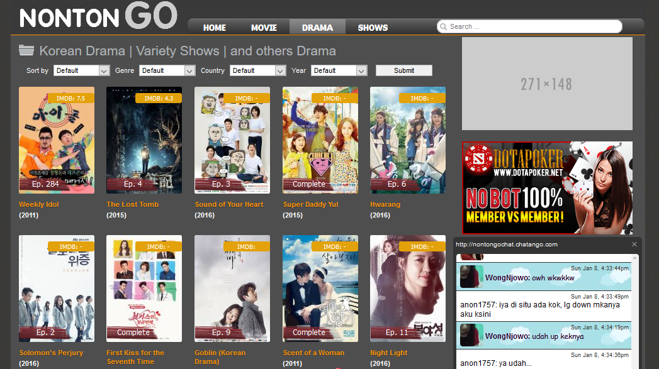Viewport: 659px width, 369px height.
Task: Click WongNjowo 'udah up keknya' chat message
Action: 544,335
